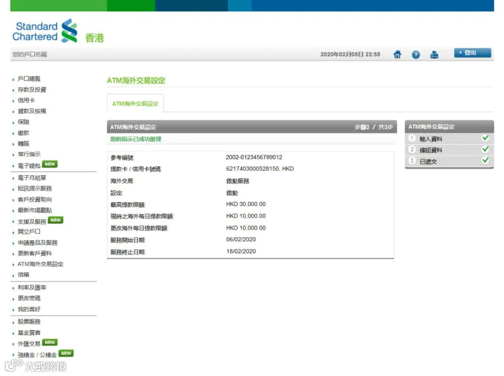Open 電子錢包 sidebar link

point(29,166)
